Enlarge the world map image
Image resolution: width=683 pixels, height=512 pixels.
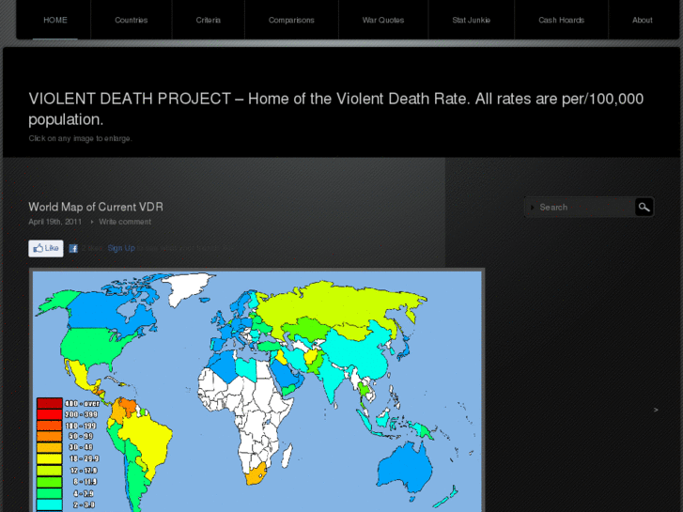coord(282,376)
